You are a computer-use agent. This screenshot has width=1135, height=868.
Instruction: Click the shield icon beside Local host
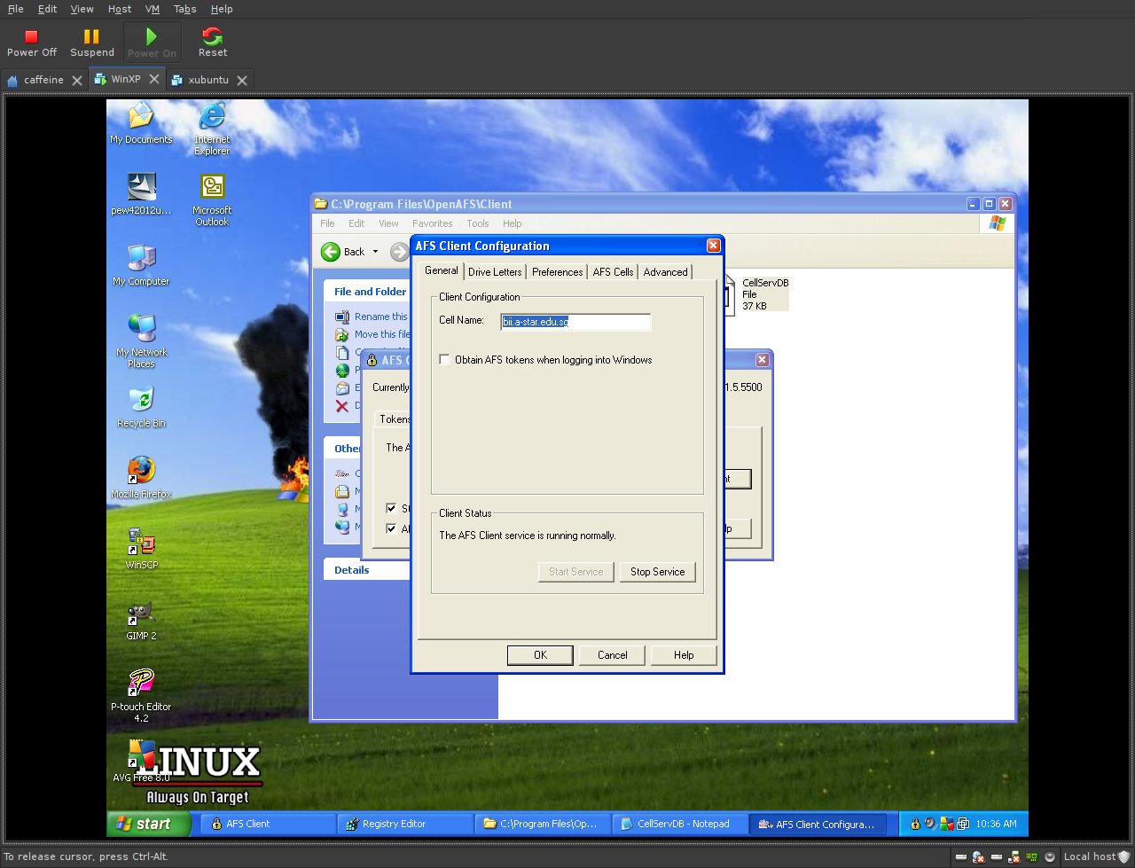click(1124, 856)
